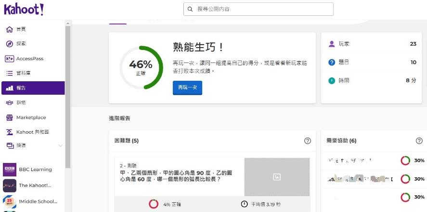Click the 再玩一次 play again button
This screenshot has width=427, height=212.
click(187, 88)
